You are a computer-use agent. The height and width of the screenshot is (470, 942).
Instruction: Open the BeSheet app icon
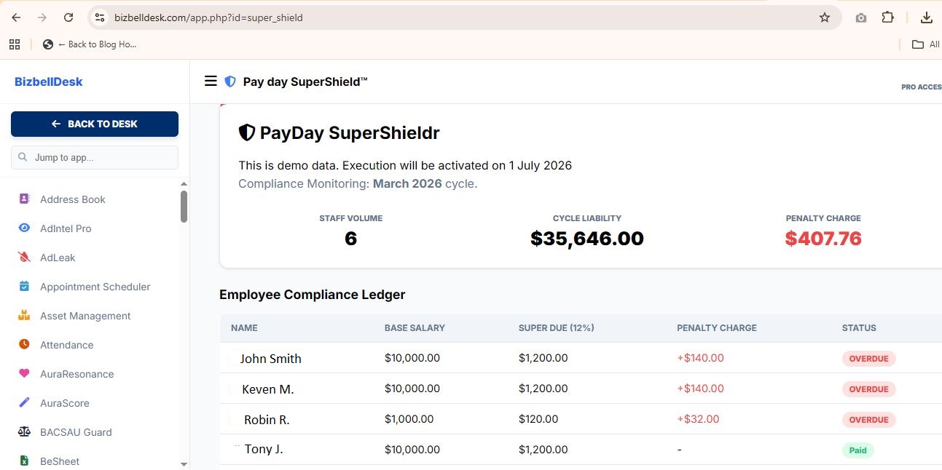click(23, 461)
